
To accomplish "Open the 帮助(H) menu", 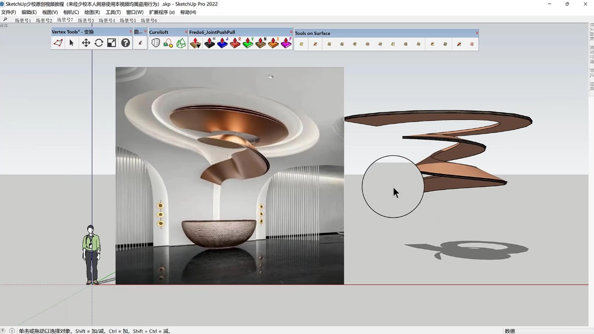I will [x=188, y=12].
